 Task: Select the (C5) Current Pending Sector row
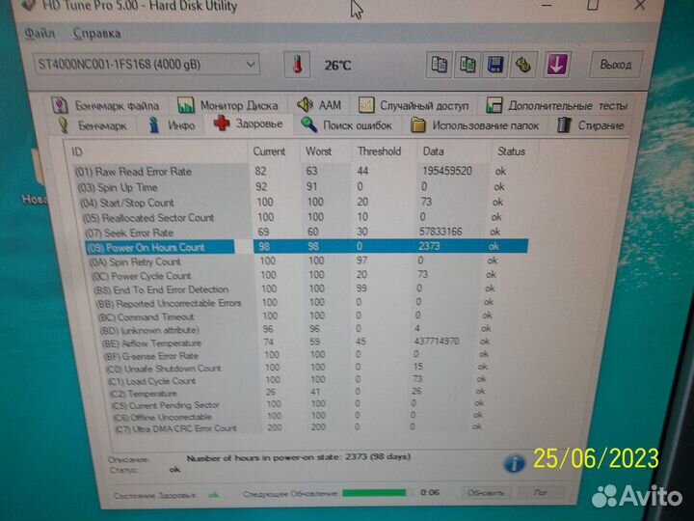(x=296, y=404)
